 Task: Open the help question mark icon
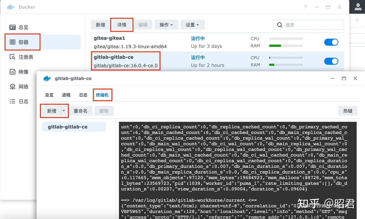point(305,7)
